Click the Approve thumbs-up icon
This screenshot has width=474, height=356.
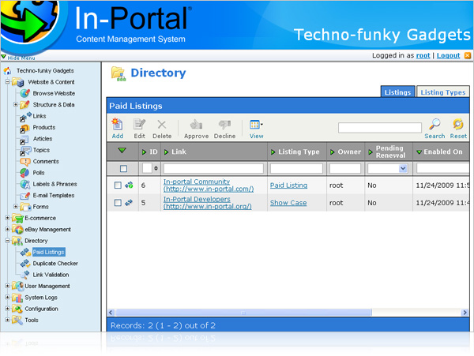coord(196,125)
